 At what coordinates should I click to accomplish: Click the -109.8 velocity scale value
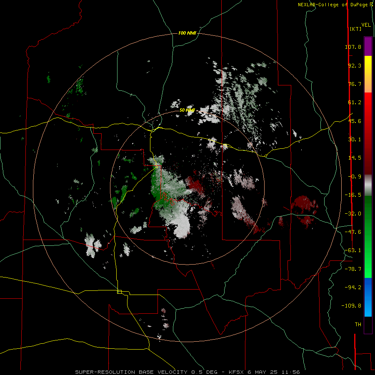pyautogui.click(x=351, y=306)
